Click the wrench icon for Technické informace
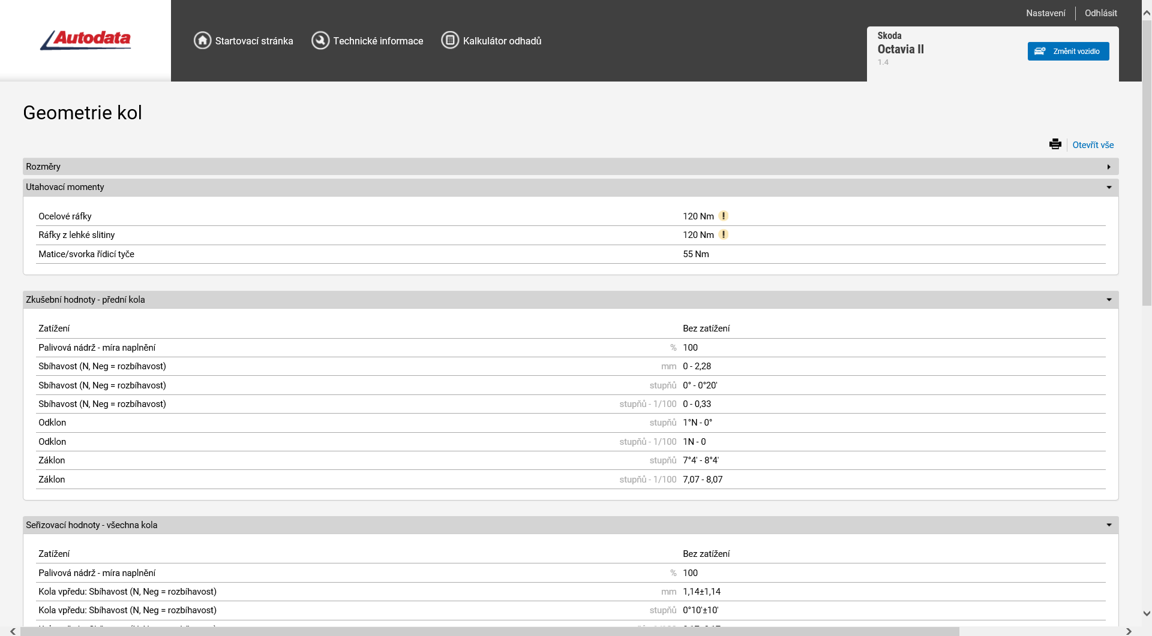Image resolution: width=1152 pixels, height=636 pixels. [320, 40]
